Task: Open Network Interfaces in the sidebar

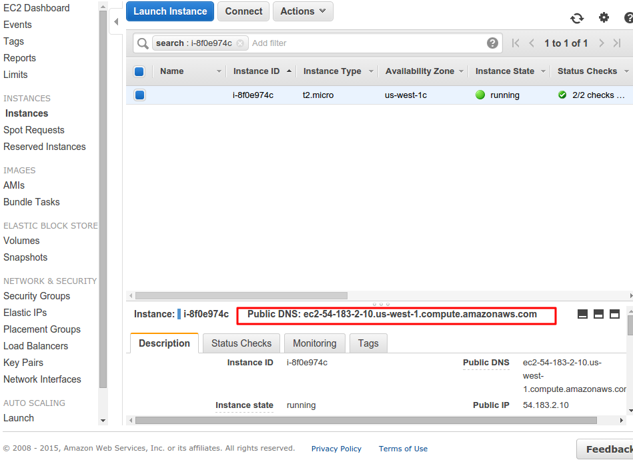Action: [42, 379]
